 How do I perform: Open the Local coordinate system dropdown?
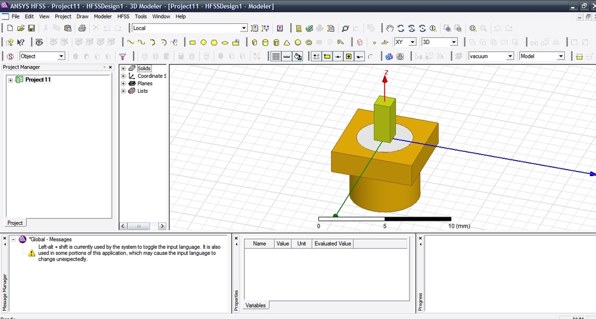click(x=244, y=28)
